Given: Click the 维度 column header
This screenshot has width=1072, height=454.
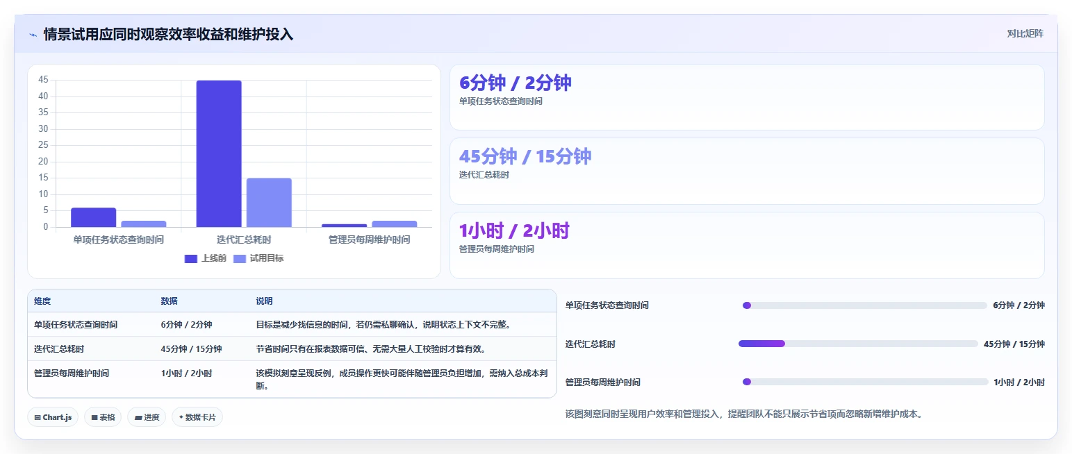Looking at the screenshot, I should 42,301.
